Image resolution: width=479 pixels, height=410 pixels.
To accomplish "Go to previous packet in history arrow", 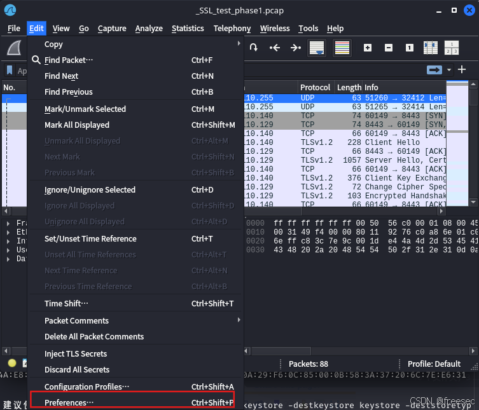I will (275, 48).
